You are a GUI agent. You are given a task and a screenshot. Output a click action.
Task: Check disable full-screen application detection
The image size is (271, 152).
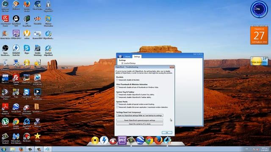point(117,107)
